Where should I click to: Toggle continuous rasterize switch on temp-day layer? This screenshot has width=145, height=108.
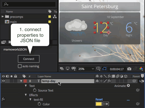pos(101,81)
